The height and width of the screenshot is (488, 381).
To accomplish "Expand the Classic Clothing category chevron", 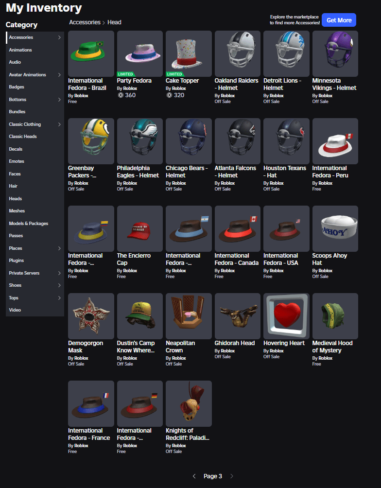I will tap(59, 124).
